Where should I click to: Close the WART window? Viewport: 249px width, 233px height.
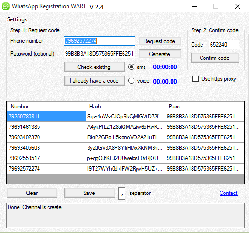238,6
